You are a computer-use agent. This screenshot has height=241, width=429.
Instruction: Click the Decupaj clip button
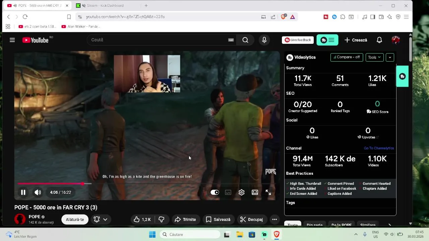[252, 219]
